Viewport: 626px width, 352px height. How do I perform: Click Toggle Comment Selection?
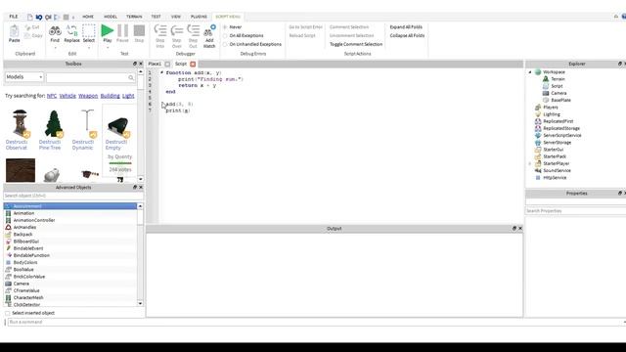point(356,44)
